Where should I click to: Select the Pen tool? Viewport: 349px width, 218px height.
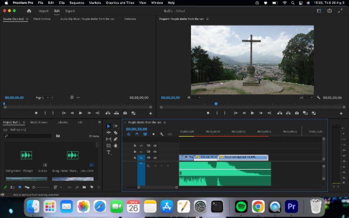click(x=116, y=139)
